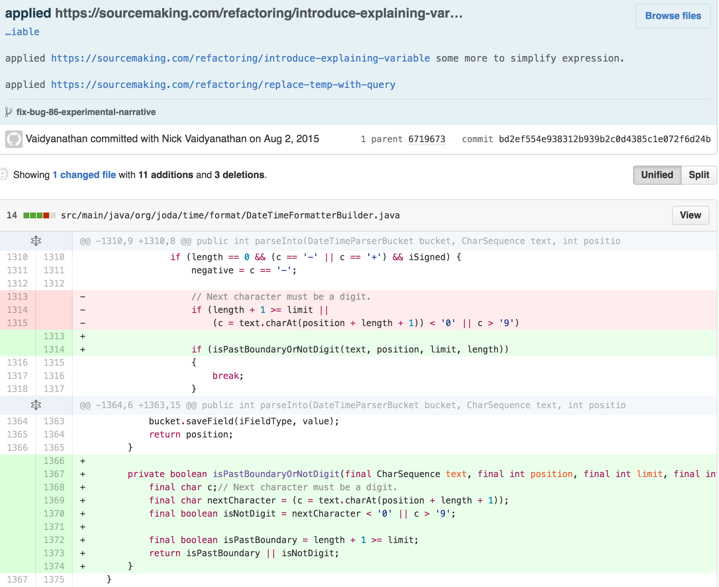The width and height of the screenshot is (719, 587).
Task: Click the file list icon beside Showing
Action: (x=4, y=174)
